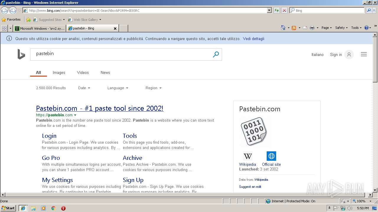Open the tab list dropdown arrow

click(11, 28)
